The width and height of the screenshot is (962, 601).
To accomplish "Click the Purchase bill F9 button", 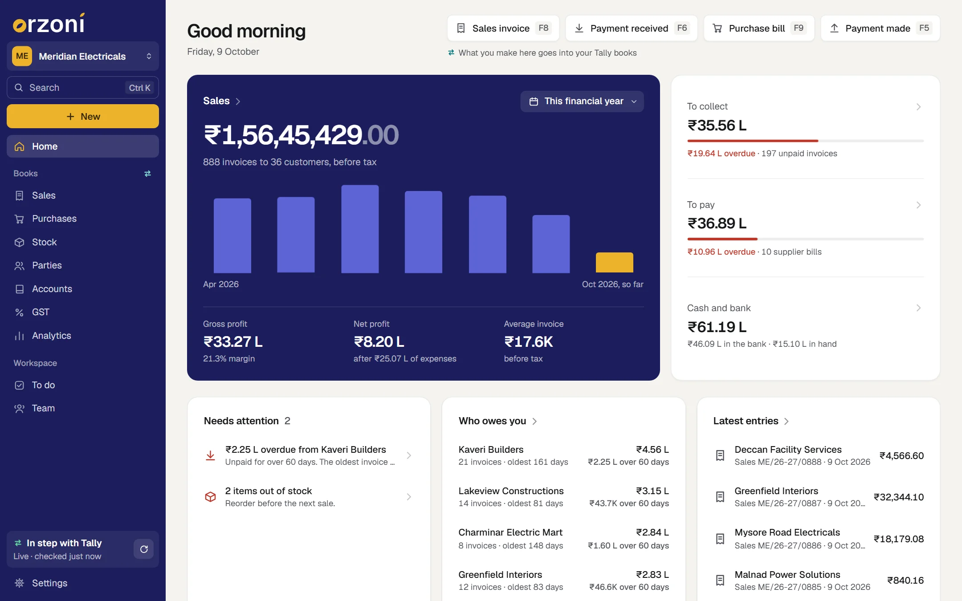I will (759, 28).
